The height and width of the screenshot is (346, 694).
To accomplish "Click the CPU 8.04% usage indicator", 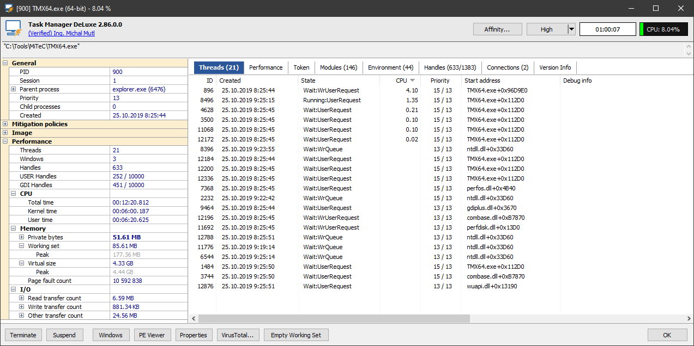I will pos(663,29).
